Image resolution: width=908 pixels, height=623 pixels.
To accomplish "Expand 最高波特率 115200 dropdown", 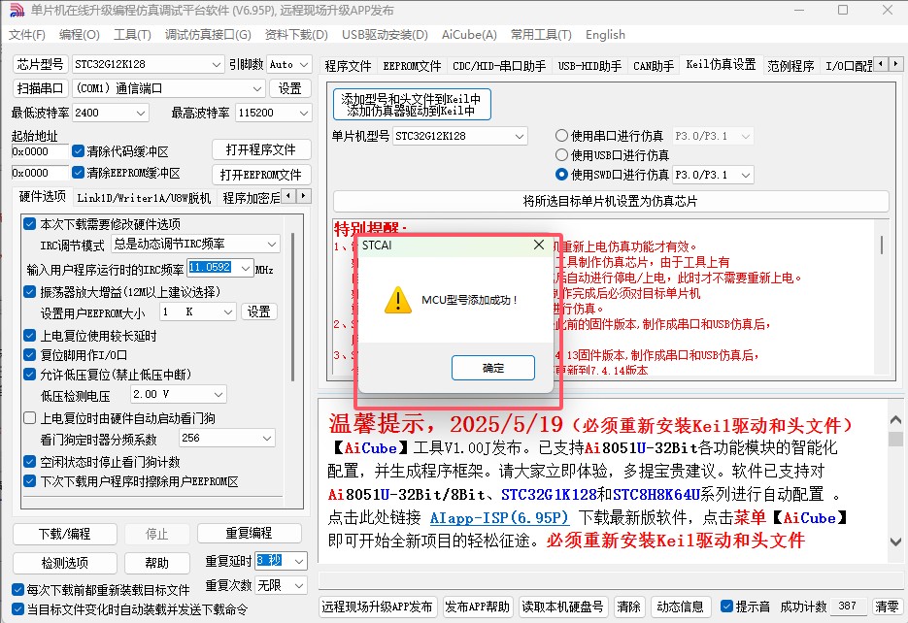I will [303, 113].
